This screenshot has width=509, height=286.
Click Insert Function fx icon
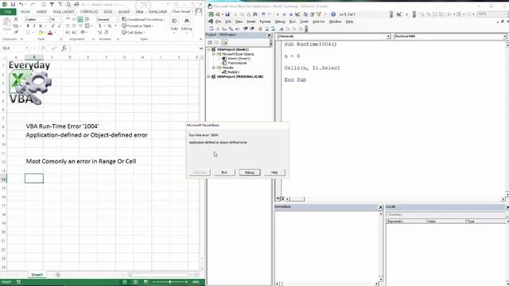pyautogui.click(x=64, y=48)
